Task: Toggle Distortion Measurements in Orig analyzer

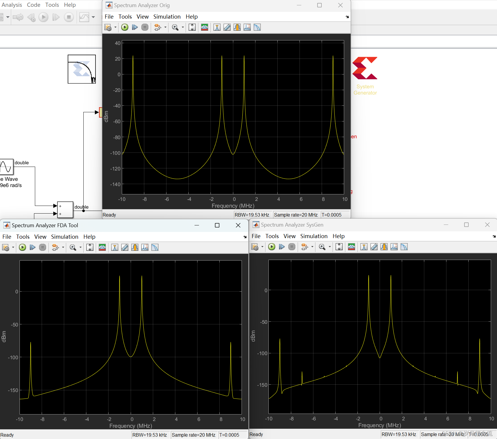Action: 247,27
